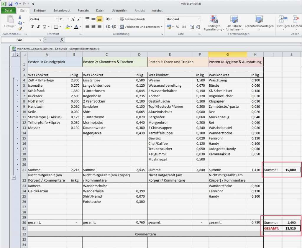Align cell text left
Image resolution: width=302 pixels, height=248 pixels.
(87, 27)
